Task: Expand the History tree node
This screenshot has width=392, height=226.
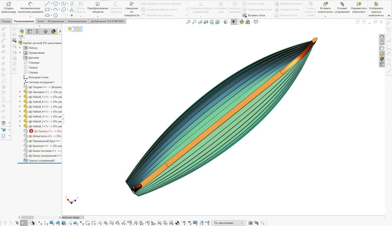Action: click(20, 48)
